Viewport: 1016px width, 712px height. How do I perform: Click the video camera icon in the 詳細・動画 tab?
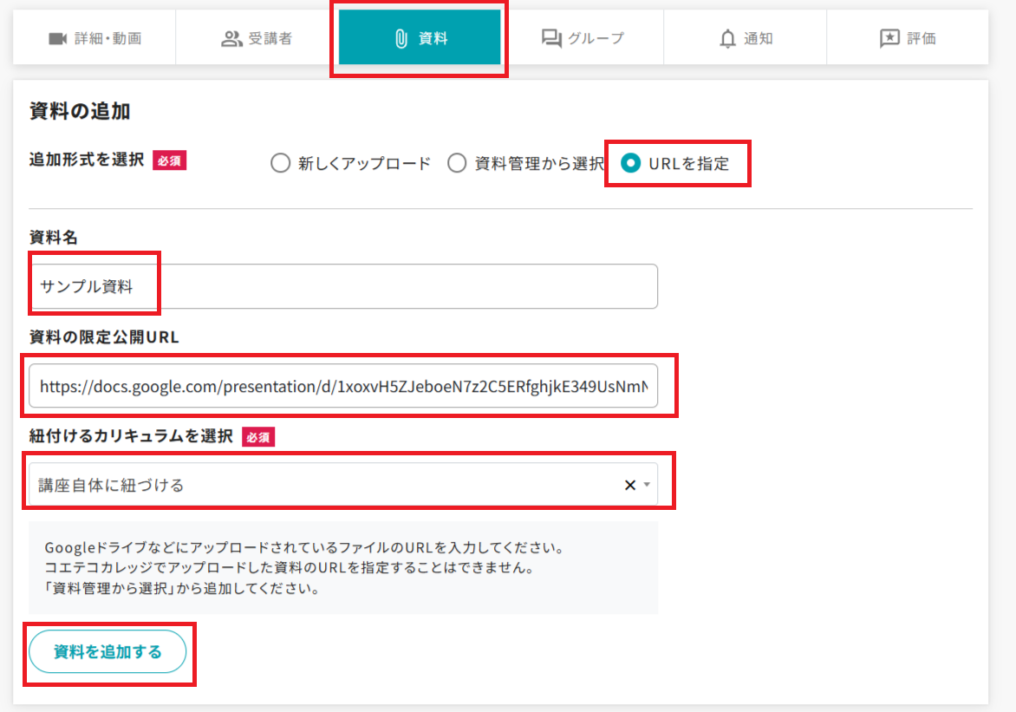point(58,38)
